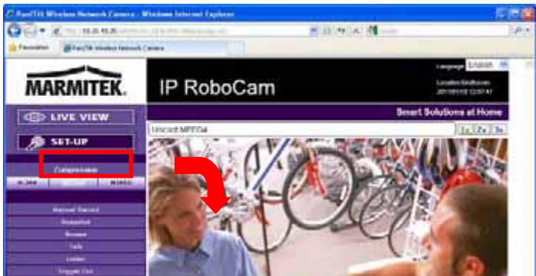Set video zoom to 3x

tap(499, 130)
